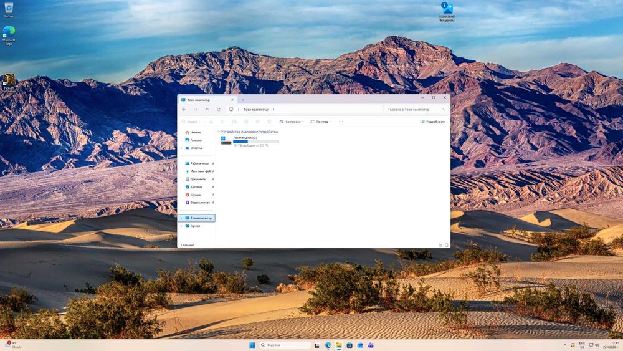Viewport: 623px width, 351px height.
Task: Open Microsoft Edge desktop shortcut
Action: tap(9, 36)
